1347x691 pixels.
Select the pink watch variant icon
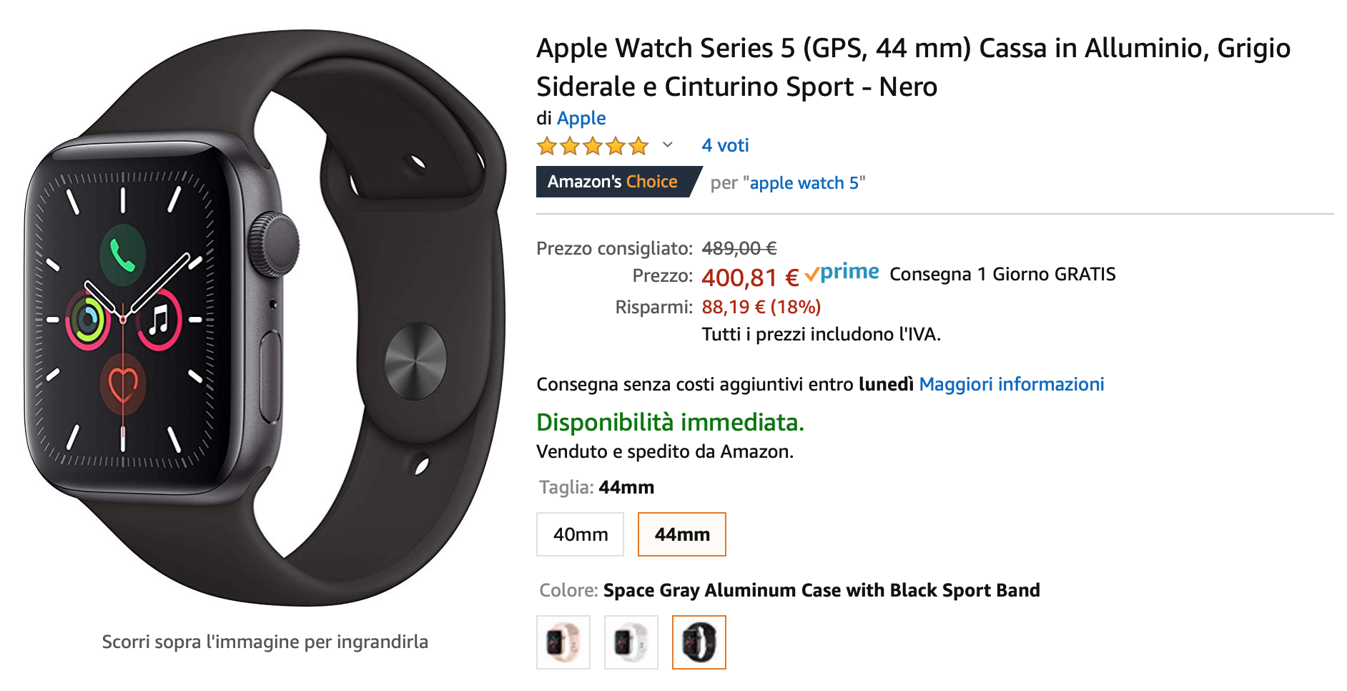click(564, 642)
